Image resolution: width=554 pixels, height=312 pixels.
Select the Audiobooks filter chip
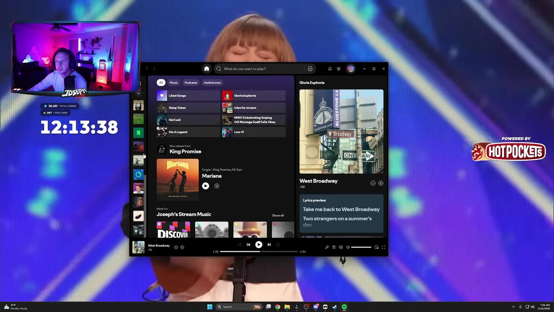pyautogui.click(x=213, y=82)
